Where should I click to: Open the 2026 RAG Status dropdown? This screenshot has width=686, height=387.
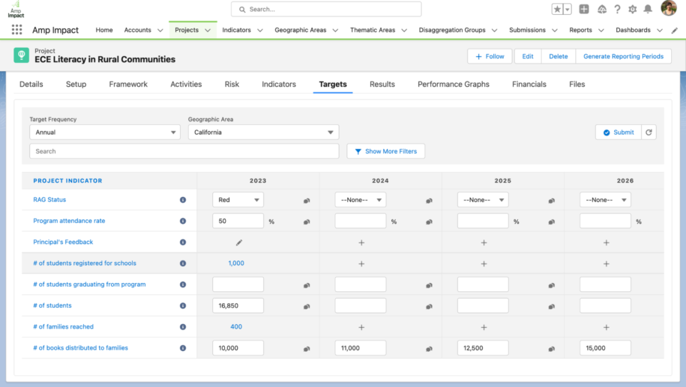tap(606, 200)
